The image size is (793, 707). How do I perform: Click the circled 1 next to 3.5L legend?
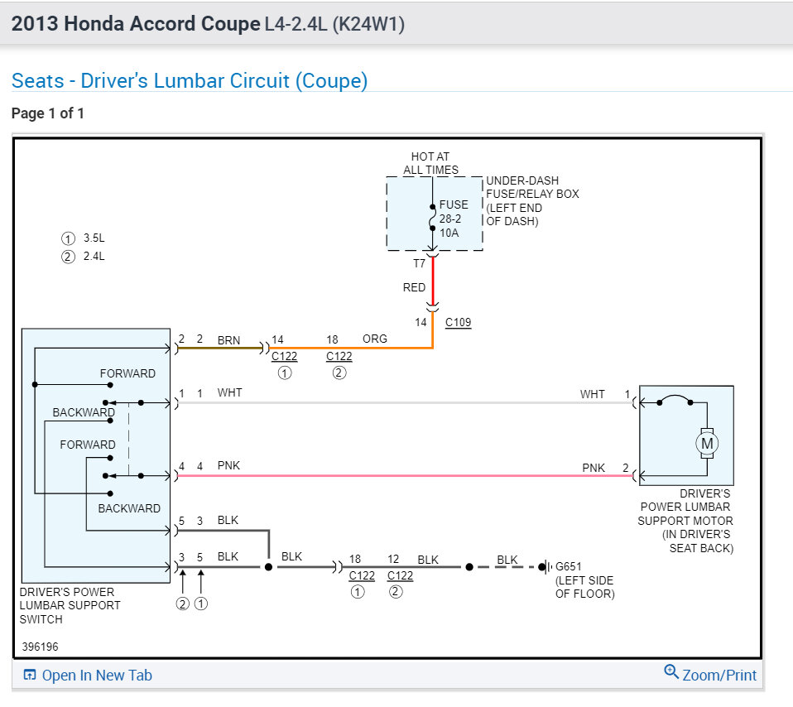pos(68,238)
